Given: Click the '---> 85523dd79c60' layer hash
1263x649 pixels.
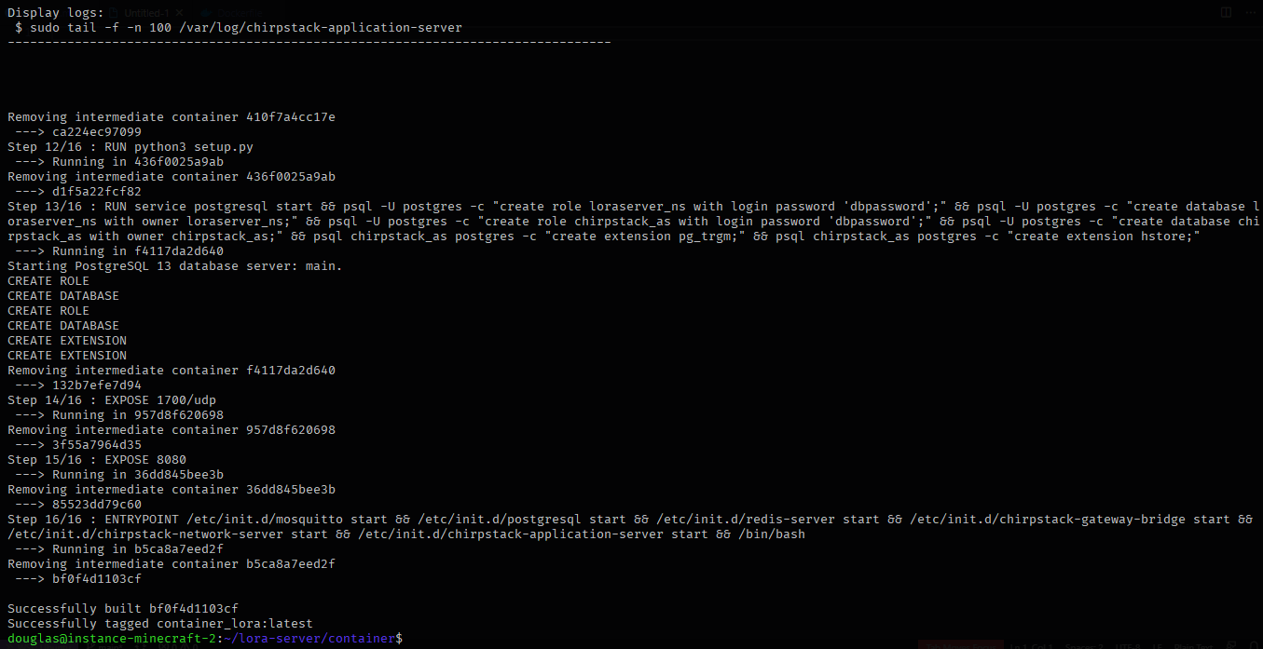Looking at the screenshot, I should [x=78, y=505].
